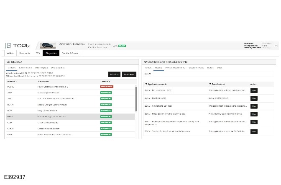Filter the Module column via funnel icon

pos(16,82)
